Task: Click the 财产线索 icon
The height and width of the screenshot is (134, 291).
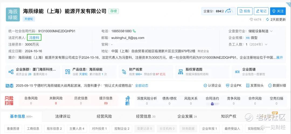Action: point(124,72)
